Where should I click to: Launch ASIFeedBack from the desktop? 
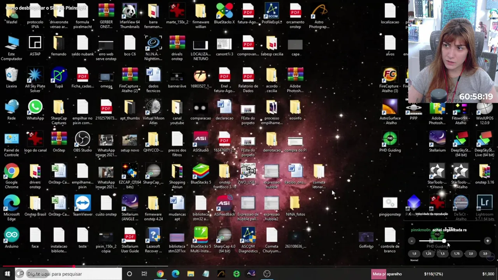click(224, 206)
